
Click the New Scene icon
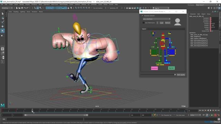pyautogui.click(x=17, y=8)
